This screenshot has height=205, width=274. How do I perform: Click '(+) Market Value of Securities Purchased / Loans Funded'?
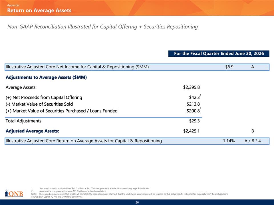tap(62, 111)
